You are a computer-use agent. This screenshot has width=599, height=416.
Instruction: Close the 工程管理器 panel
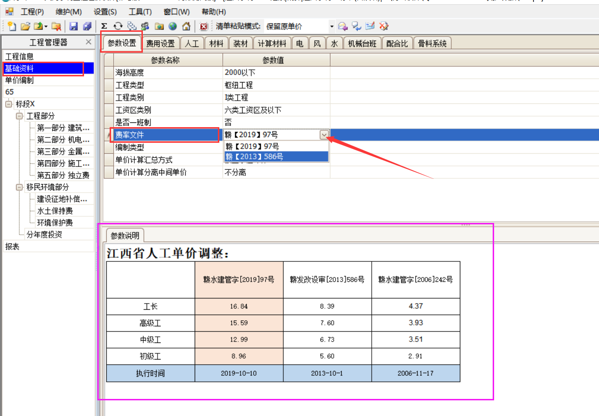coord(88,42)
